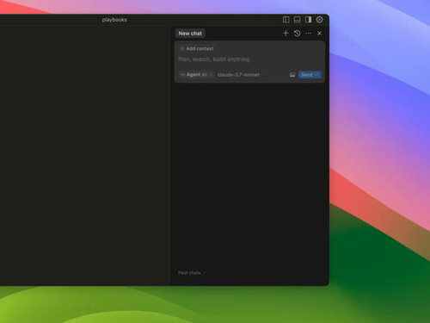
Task: Open the claude-3.7-sonnet model selector
Action: pyautogui.click(x=238, y=75)
